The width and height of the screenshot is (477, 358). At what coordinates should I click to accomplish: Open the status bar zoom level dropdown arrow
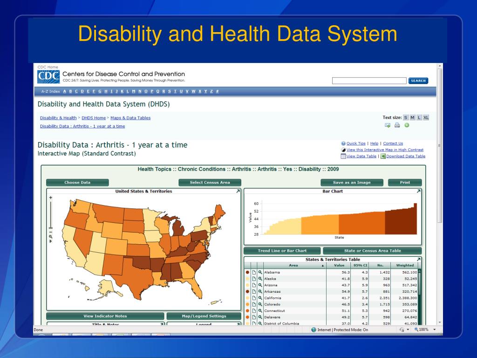coord(435,330)
